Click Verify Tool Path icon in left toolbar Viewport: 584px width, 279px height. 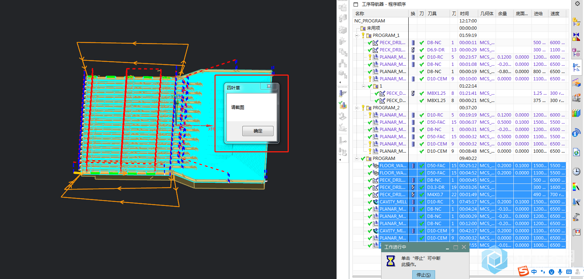[x=343, y=105]
